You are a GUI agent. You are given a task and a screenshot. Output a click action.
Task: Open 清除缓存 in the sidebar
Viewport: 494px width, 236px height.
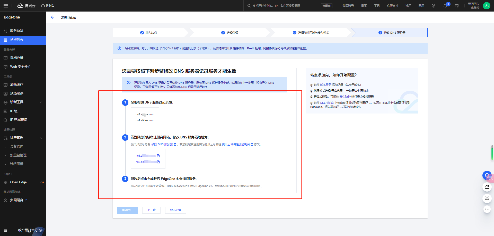pyautogui.click(x=23, y=85)
